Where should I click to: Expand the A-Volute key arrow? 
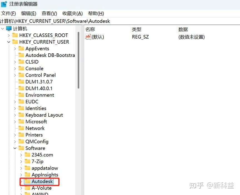[21, 188]
